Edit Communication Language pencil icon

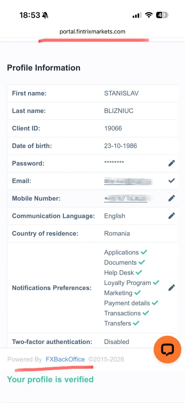(x=171, y=216)
